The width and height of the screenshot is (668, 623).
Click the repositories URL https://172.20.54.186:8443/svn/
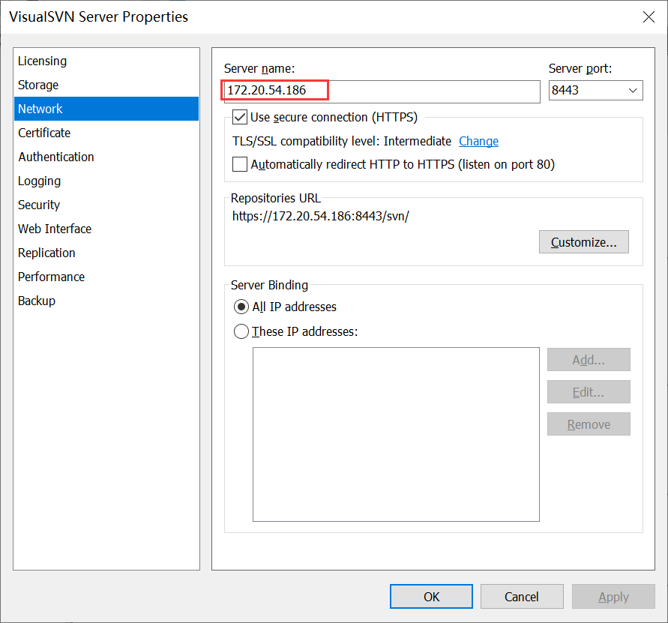tap(320, 216)
